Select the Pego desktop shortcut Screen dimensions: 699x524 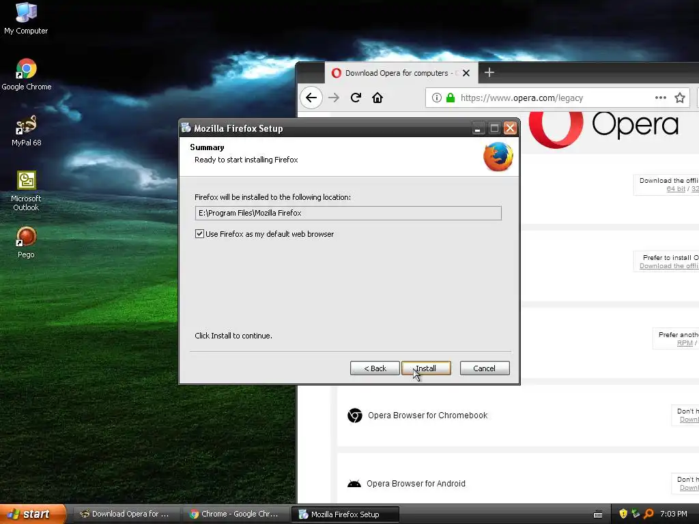click(26, 242)
